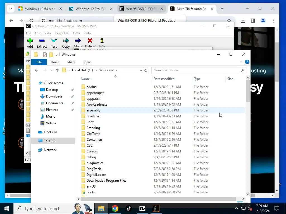Expand the Explorer ribbon chevron
Image resolution: width=286 pixels, height=214 pixels.
coord(241,62)
